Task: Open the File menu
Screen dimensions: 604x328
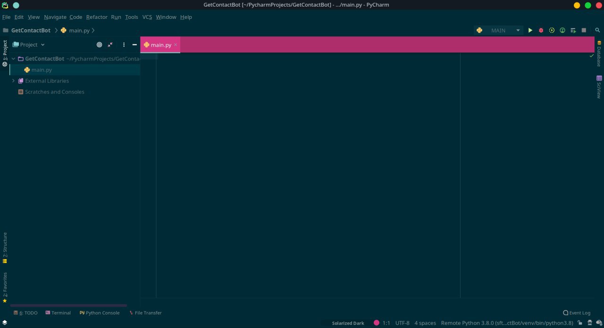Action: coord(6,17)
